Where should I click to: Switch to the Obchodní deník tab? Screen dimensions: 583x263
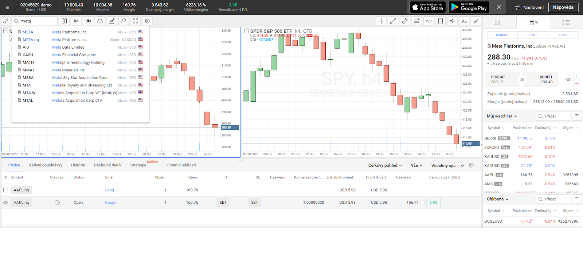tap(107, 165)
